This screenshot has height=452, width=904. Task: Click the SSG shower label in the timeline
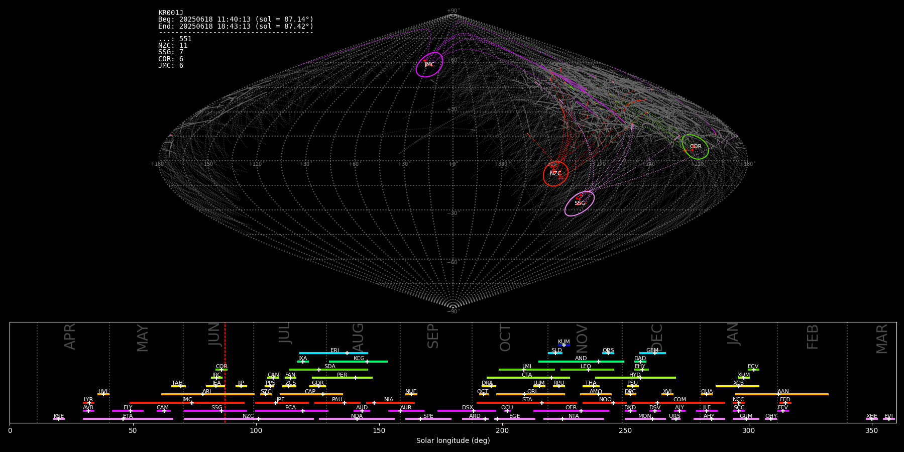216,408
